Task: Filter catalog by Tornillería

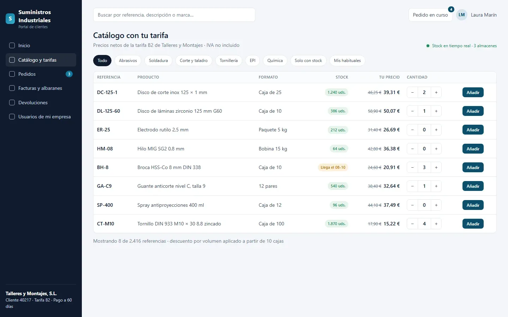Action: [x=229, y=61]
